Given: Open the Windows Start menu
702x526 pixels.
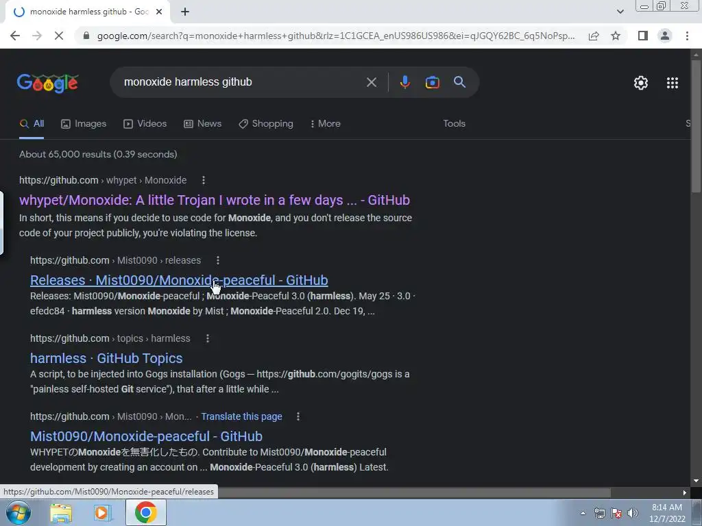Looking at the screenshot, I should (18, 512).
